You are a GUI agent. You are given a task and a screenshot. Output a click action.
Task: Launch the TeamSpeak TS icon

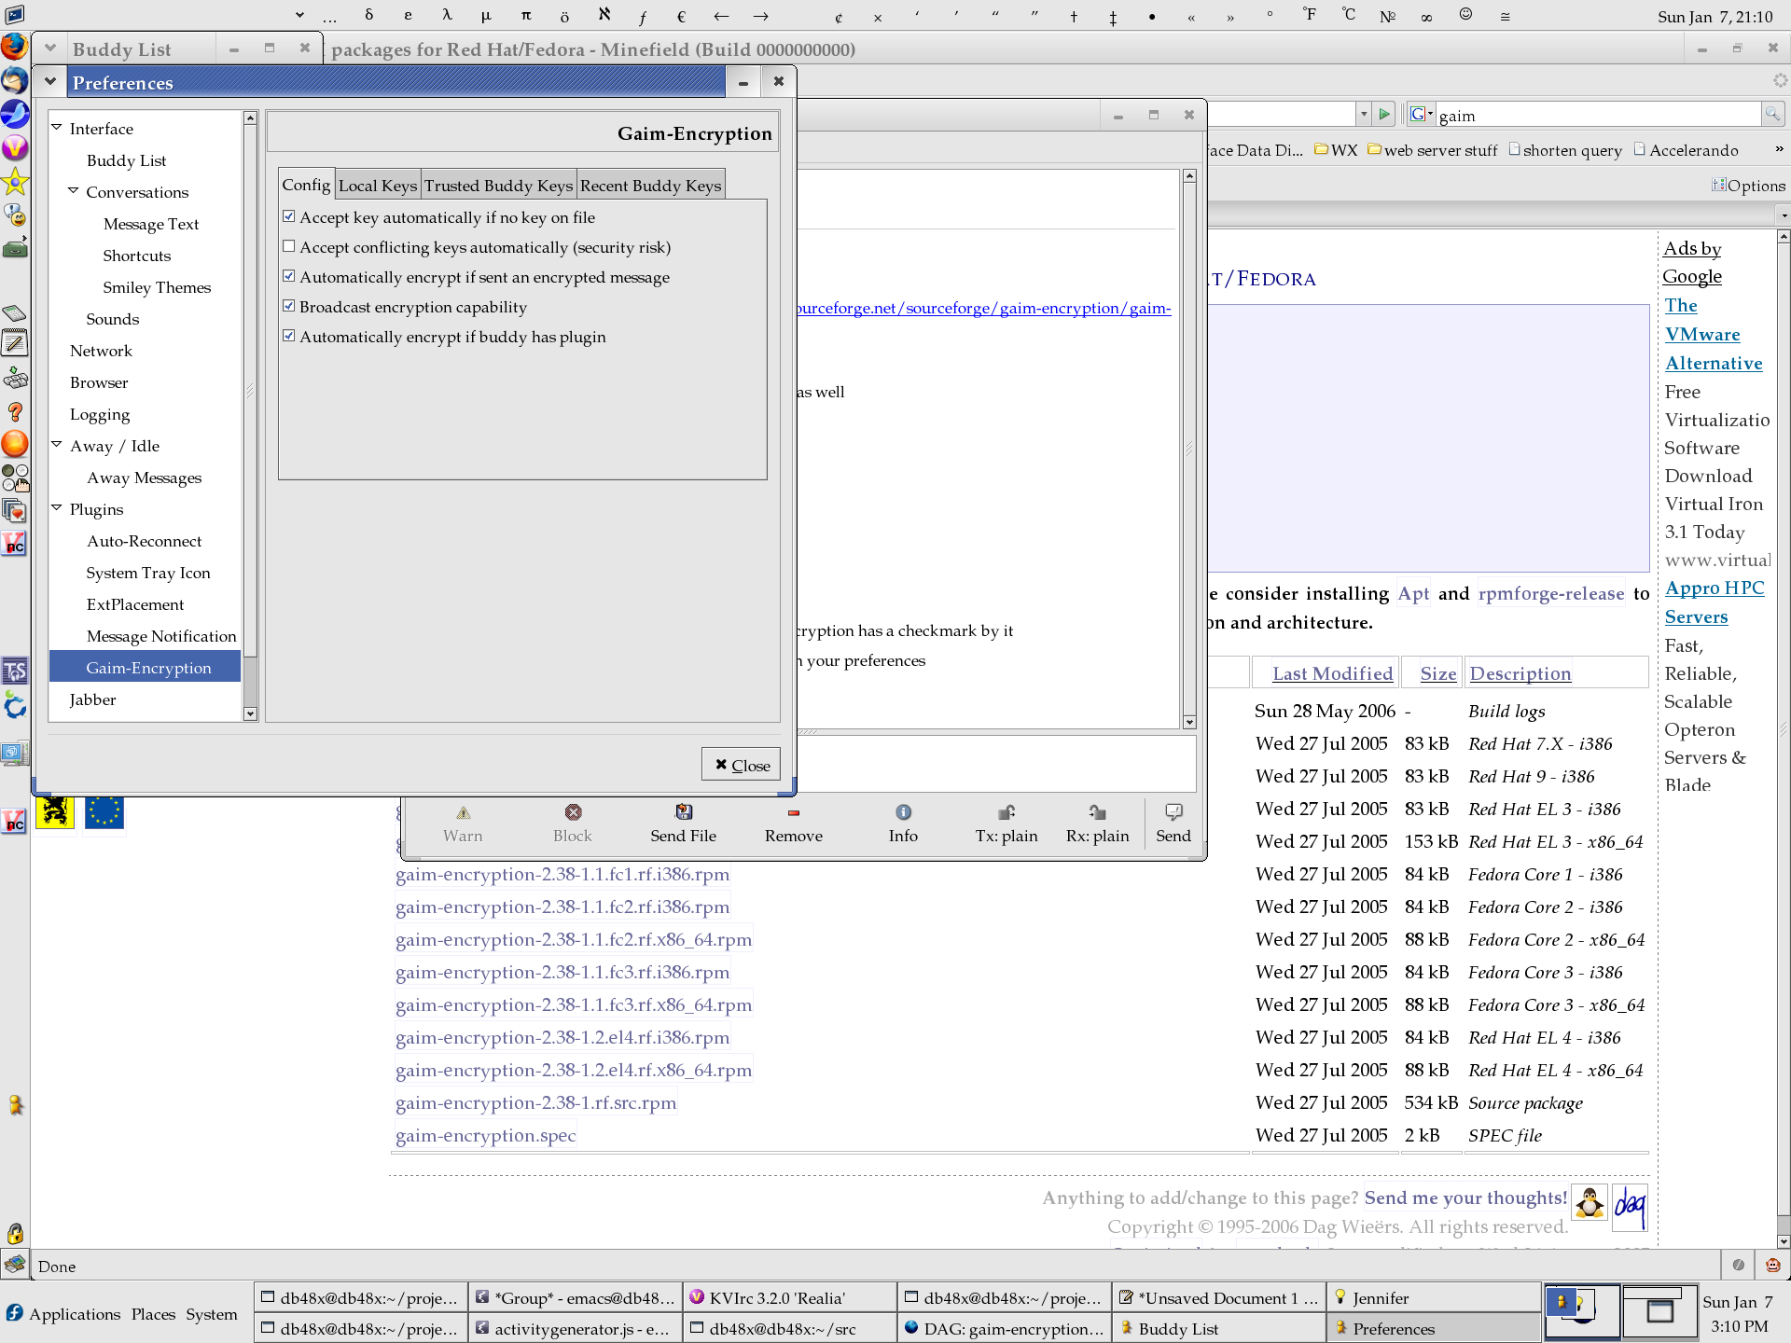point(14,671)
